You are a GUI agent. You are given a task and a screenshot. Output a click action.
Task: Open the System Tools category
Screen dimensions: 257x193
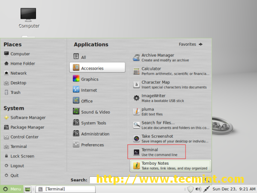(x=97, y=123)
